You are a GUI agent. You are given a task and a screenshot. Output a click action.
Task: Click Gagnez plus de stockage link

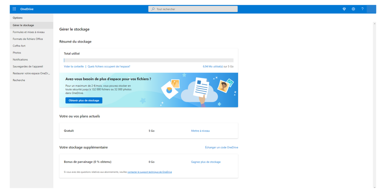[x=206, y=162]
